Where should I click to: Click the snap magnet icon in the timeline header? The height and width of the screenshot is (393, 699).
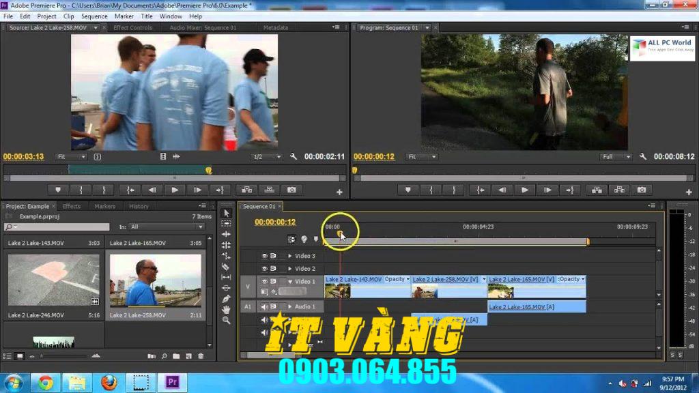(292, 239)
